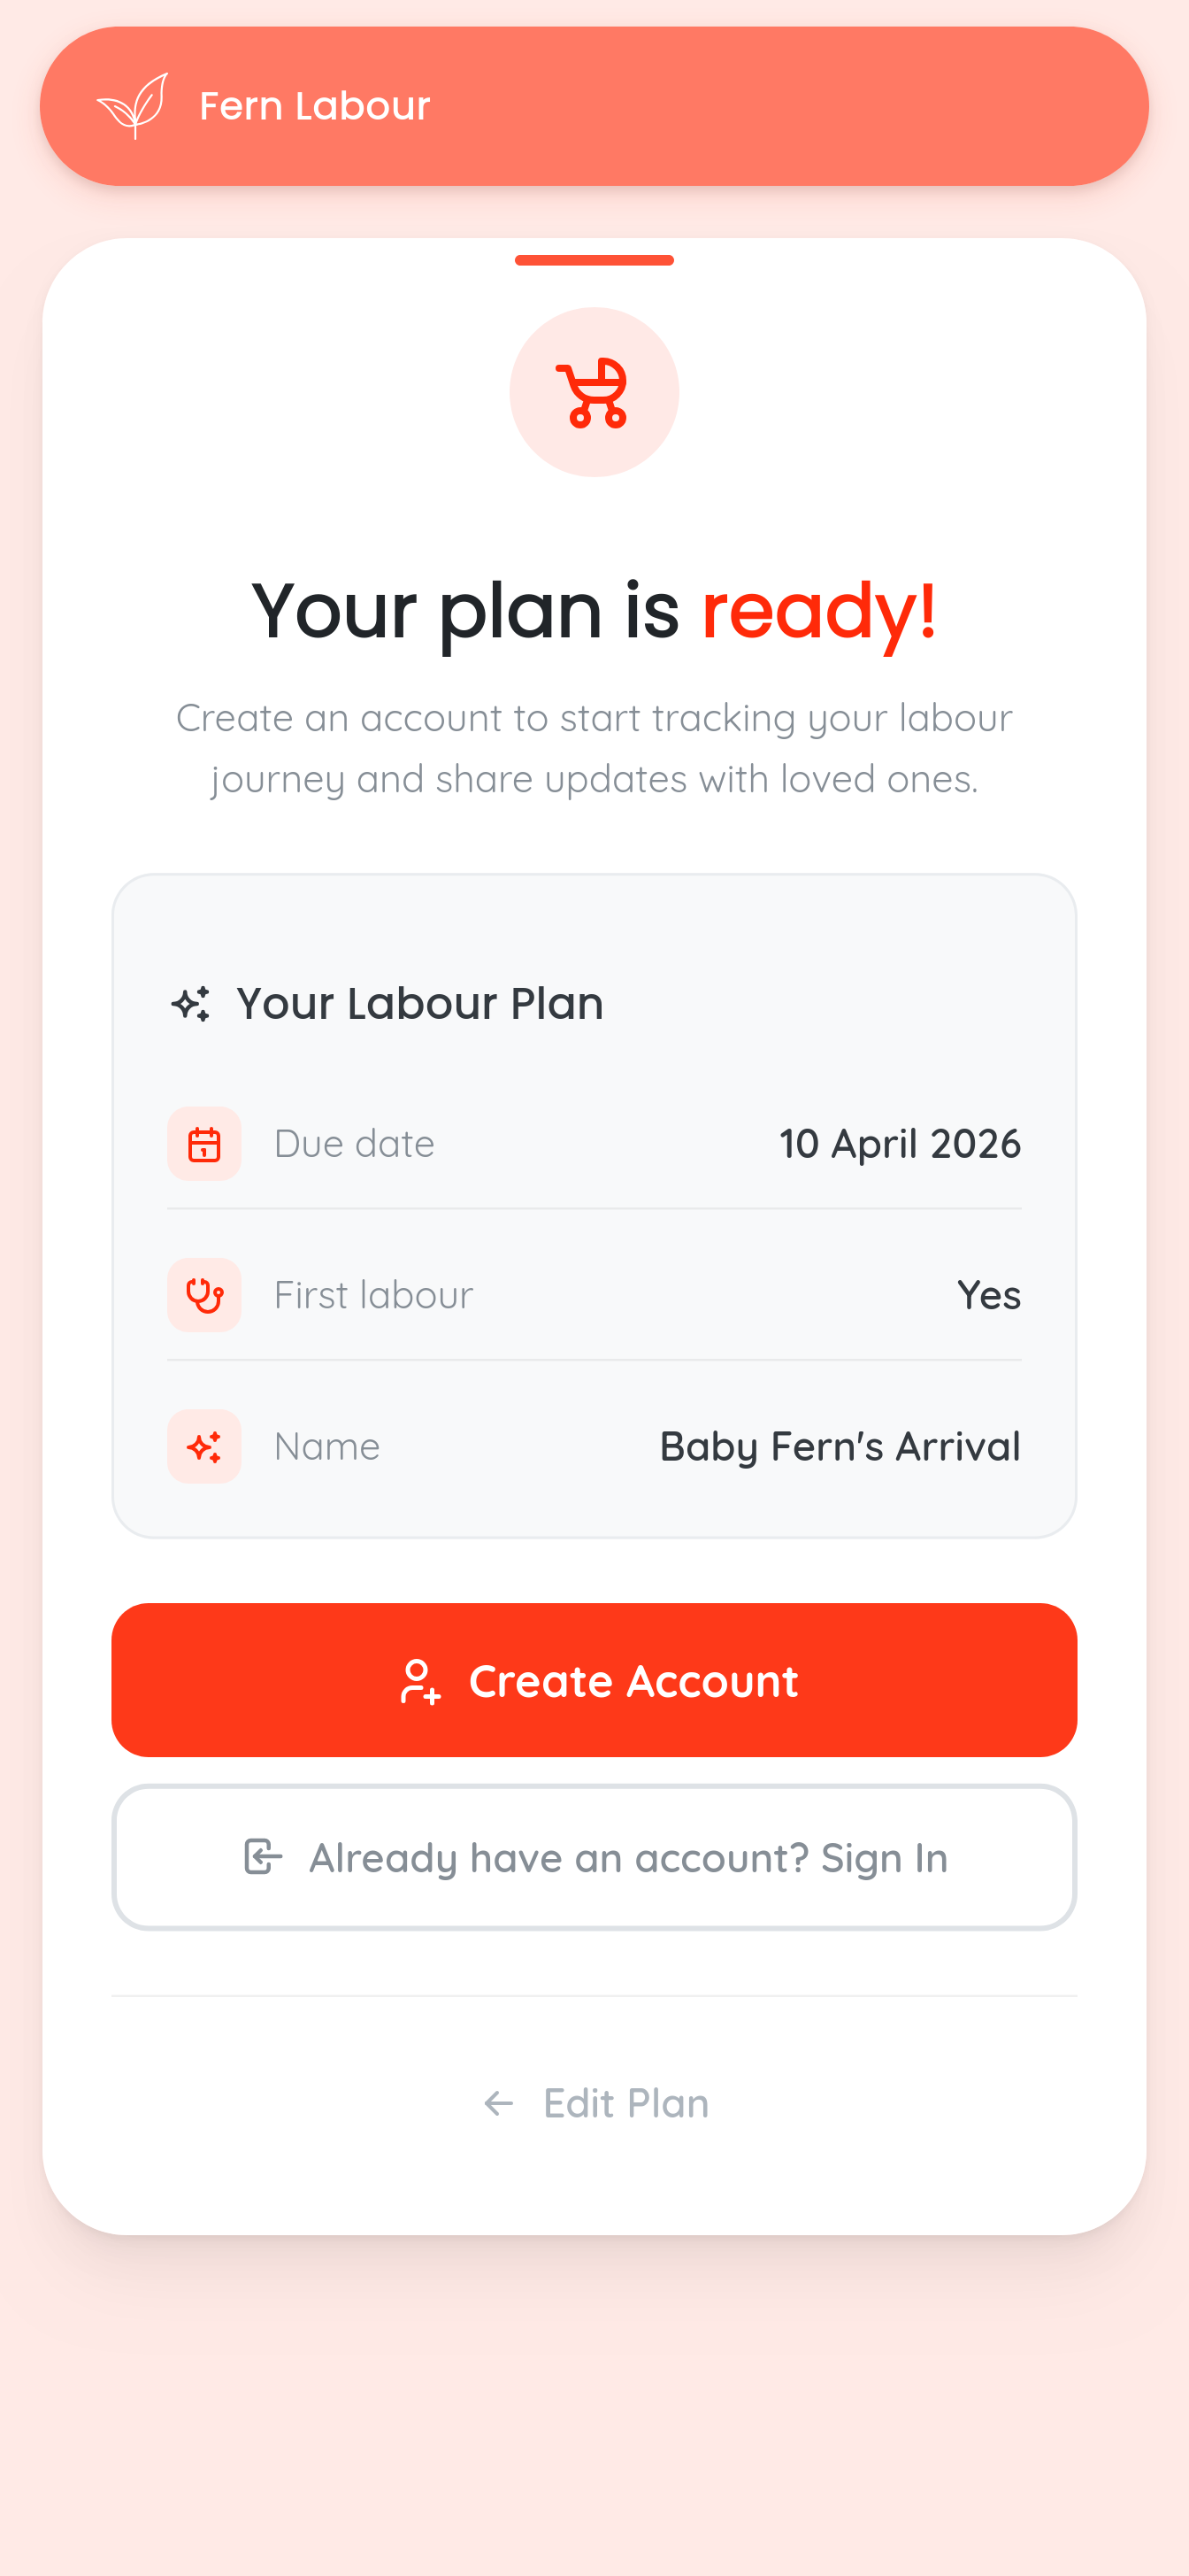Screen dimensions: 1189x2576
Task: Click the Yes value for First labour
Action: 989,1295
